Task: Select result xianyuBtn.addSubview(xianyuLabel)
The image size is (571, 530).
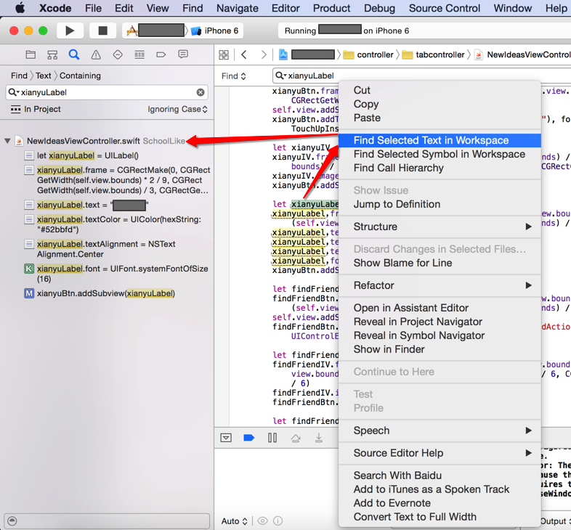Action: [105, 293]
